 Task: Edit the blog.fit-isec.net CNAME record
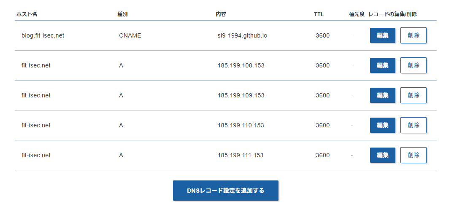coord(382,35)
